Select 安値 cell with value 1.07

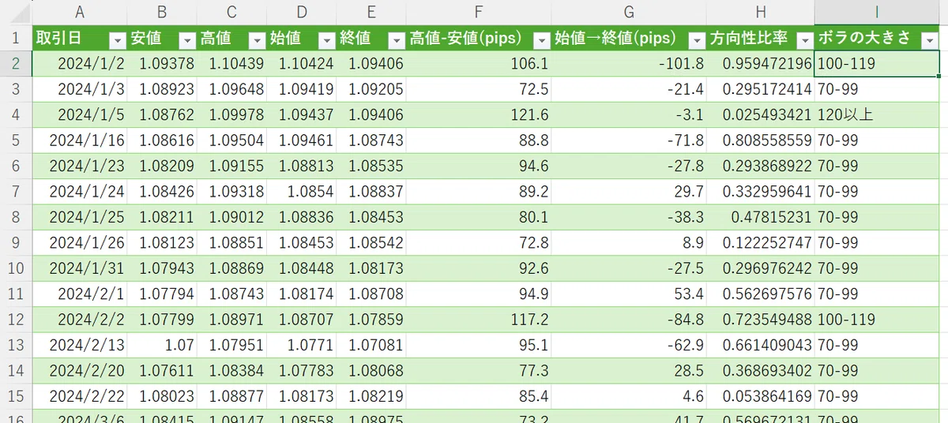coord(162,344)
